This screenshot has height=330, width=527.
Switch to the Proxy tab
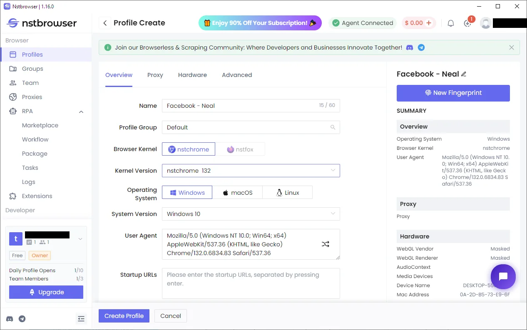point(155,75)
